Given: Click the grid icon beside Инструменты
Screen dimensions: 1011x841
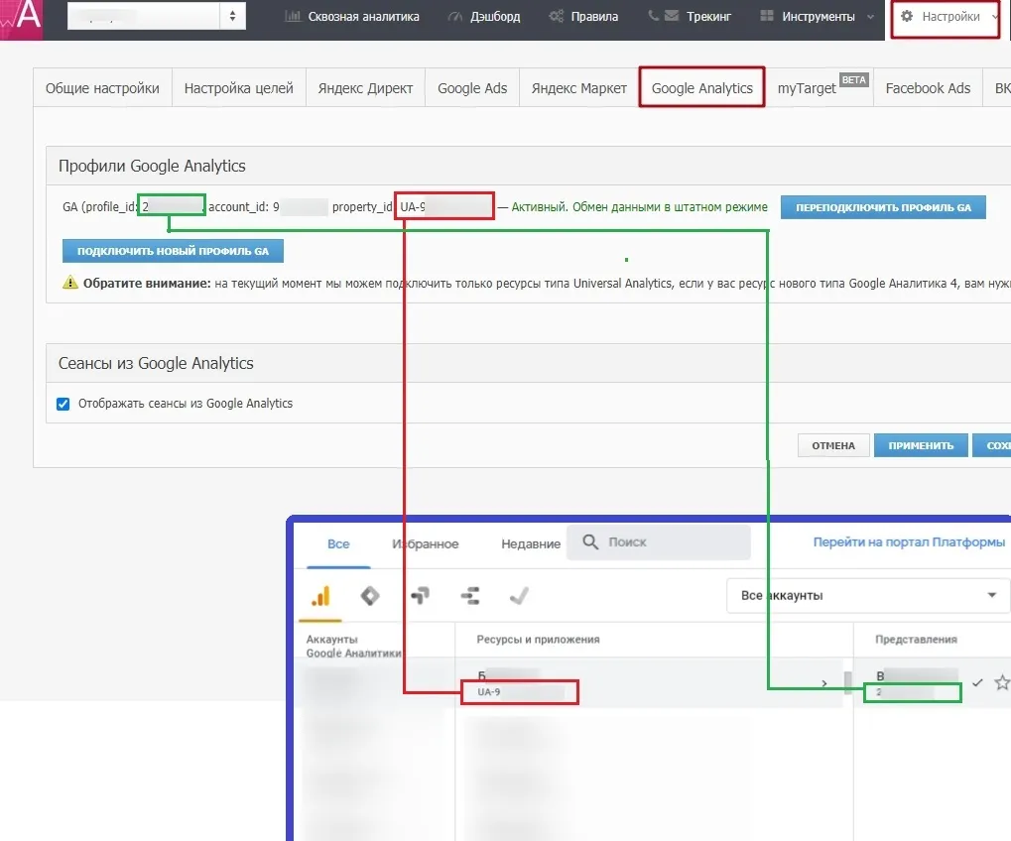Looking at the screenshot, I should click(x=767, y=16).
